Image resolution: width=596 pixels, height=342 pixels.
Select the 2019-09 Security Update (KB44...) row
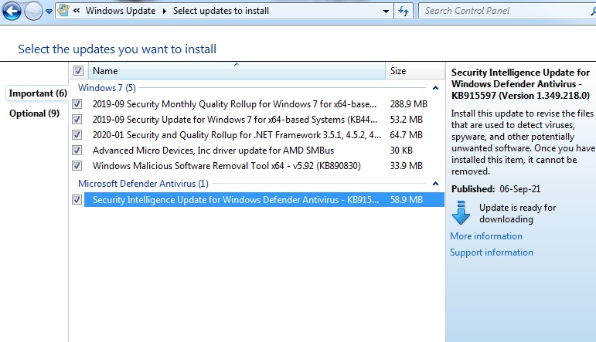(264, 120)
